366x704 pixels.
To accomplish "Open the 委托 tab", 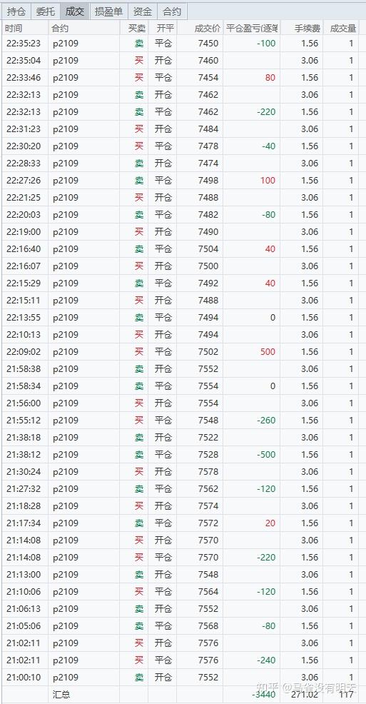I will coord(45,11).
